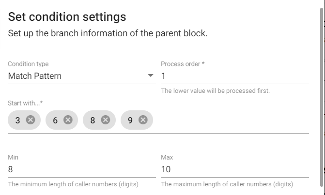Click the "Condition type" field label
This screenshot has height=195, width=325.
click(28, 64)
